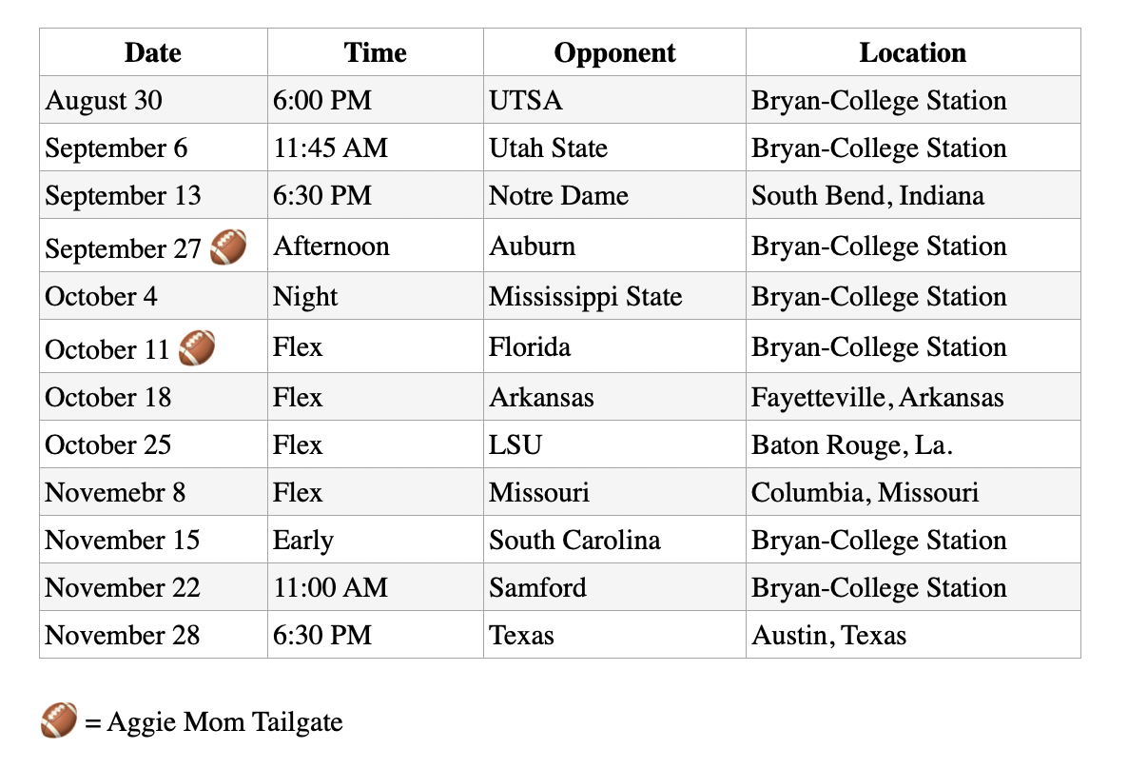Click the football icon beside September 27
This screenshot has width=1128, height=769.
point(228,246)
